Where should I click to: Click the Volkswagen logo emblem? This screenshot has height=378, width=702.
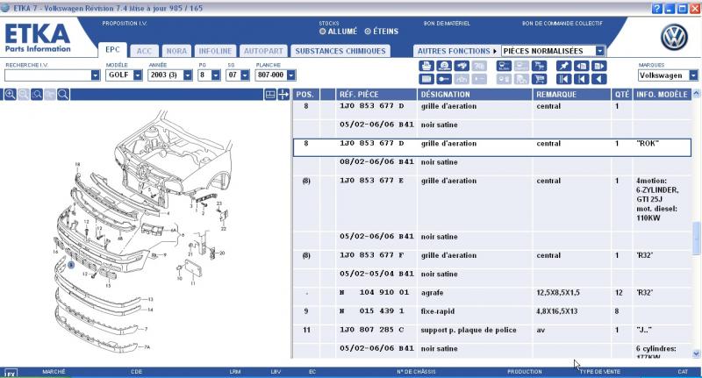(x=674, y=38)
